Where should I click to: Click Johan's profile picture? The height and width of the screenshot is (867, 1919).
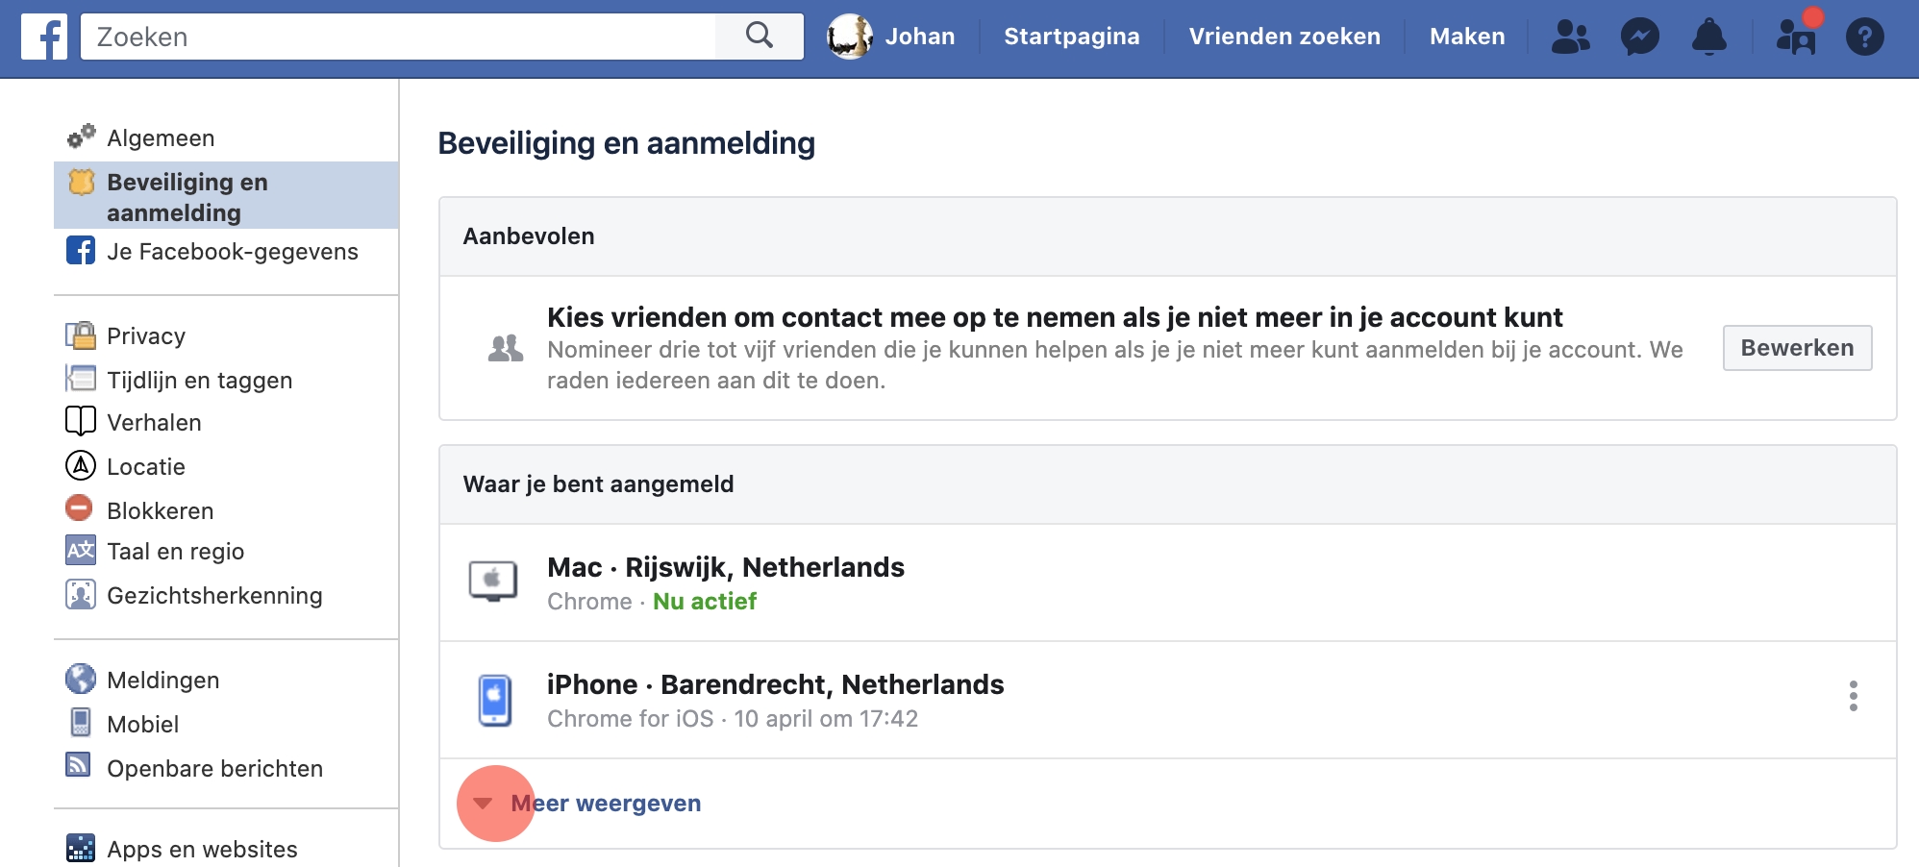(x=850, y=37)
